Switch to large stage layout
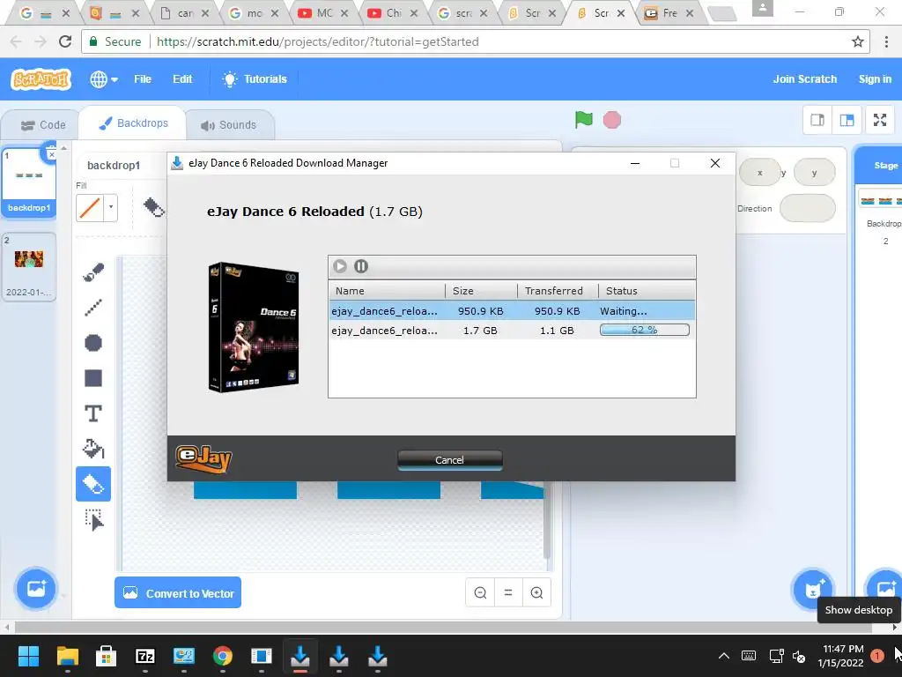 [x=847, y=120]
